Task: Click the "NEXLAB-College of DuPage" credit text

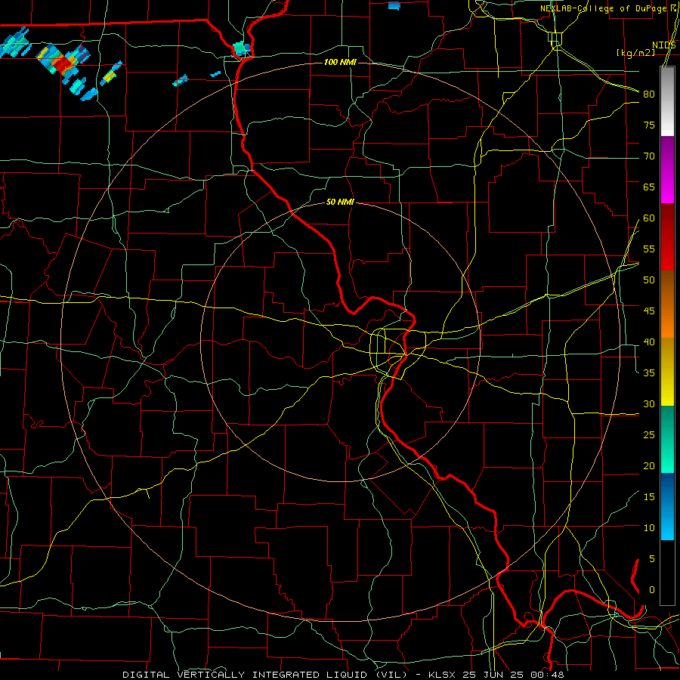Action: pos(603,8)
